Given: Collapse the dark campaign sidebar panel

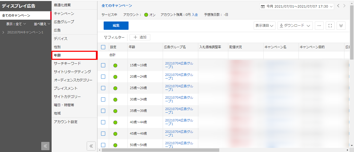Looking at the screenshot, I should pos(45,146).
